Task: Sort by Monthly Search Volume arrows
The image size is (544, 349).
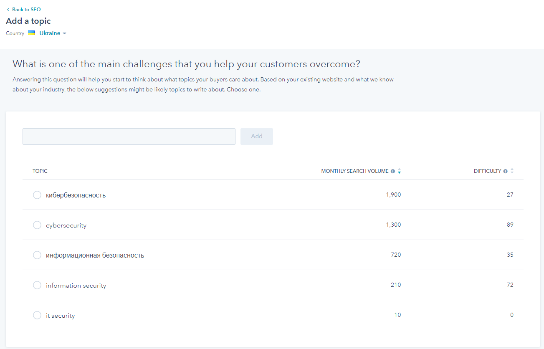Action: tap(399, 171)
